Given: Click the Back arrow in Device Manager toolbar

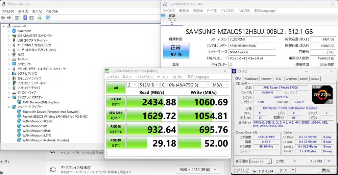Looking at the screenshot, I should pyautogui.click(x=3, y=18).
